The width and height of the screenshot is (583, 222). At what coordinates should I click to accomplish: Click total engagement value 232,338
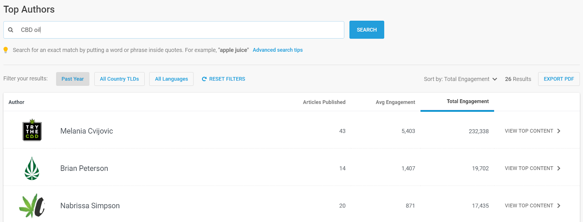pos(478,131)
